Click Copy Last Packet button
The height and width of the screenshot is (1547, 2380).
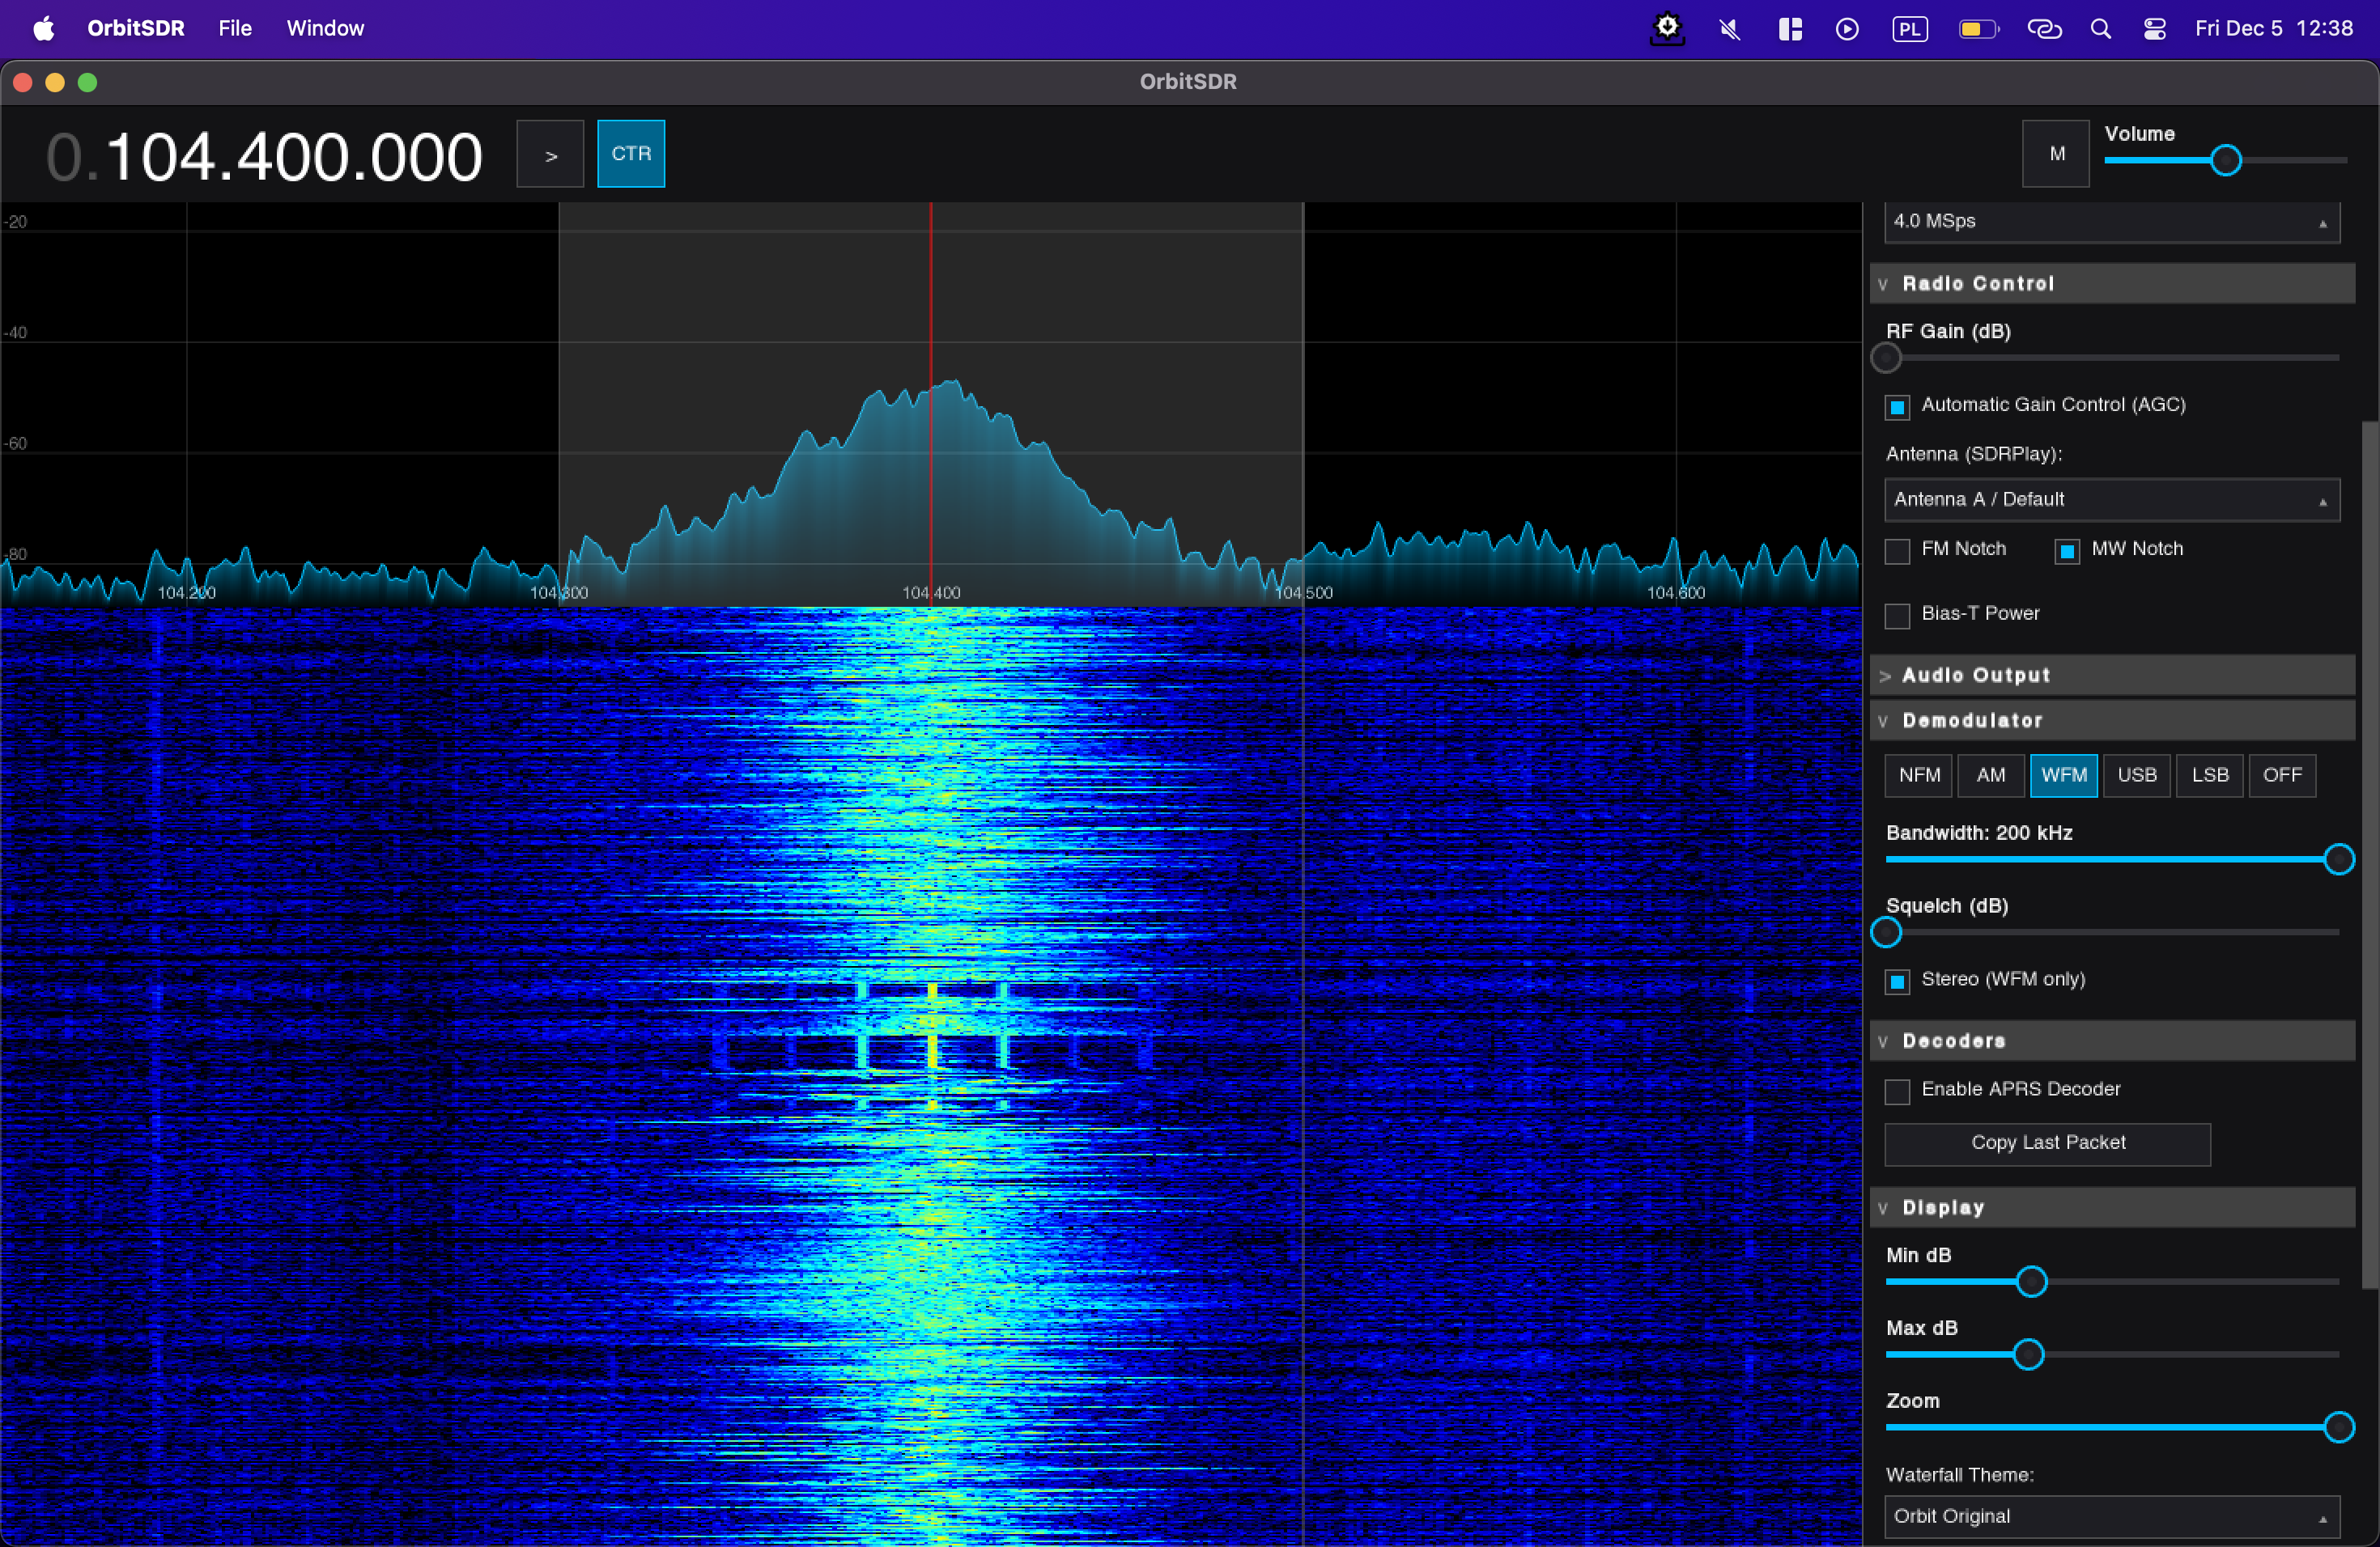2047,1143
